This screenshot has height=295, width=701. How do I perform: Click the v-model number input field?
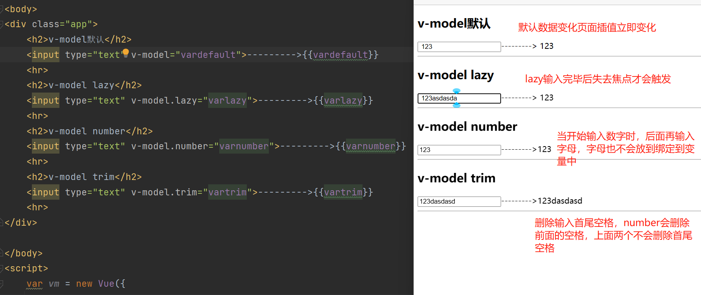[459, 150]
